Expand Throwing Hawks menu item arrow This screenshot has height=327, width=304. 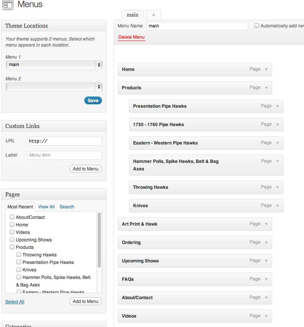tap(277, 187)
